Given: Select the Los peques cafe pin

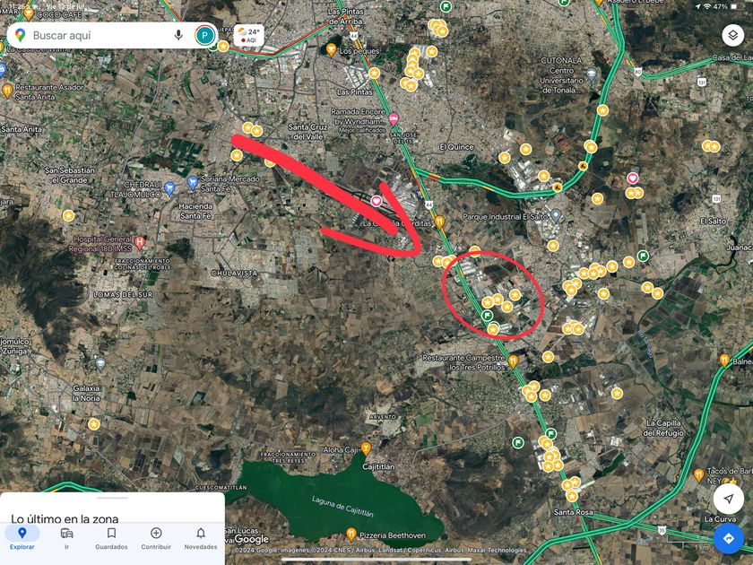Looking at the screenshot, I should [x=331, y=49].
